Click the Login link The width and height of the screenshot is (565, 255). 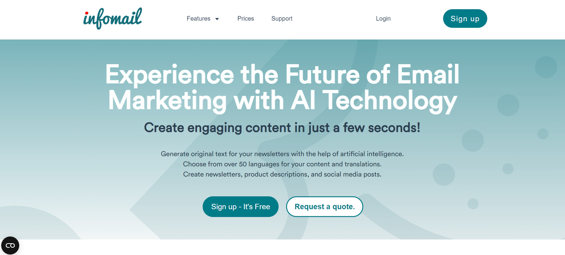(383, 19)
